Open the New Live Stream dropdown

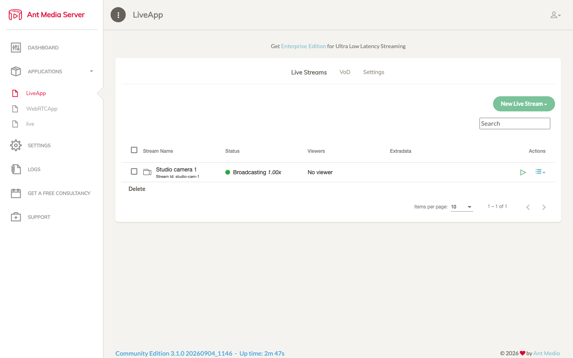click(524, 104)
